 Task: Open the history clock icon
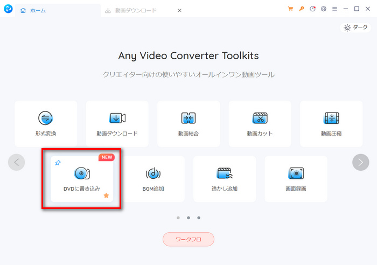point(312,9)
